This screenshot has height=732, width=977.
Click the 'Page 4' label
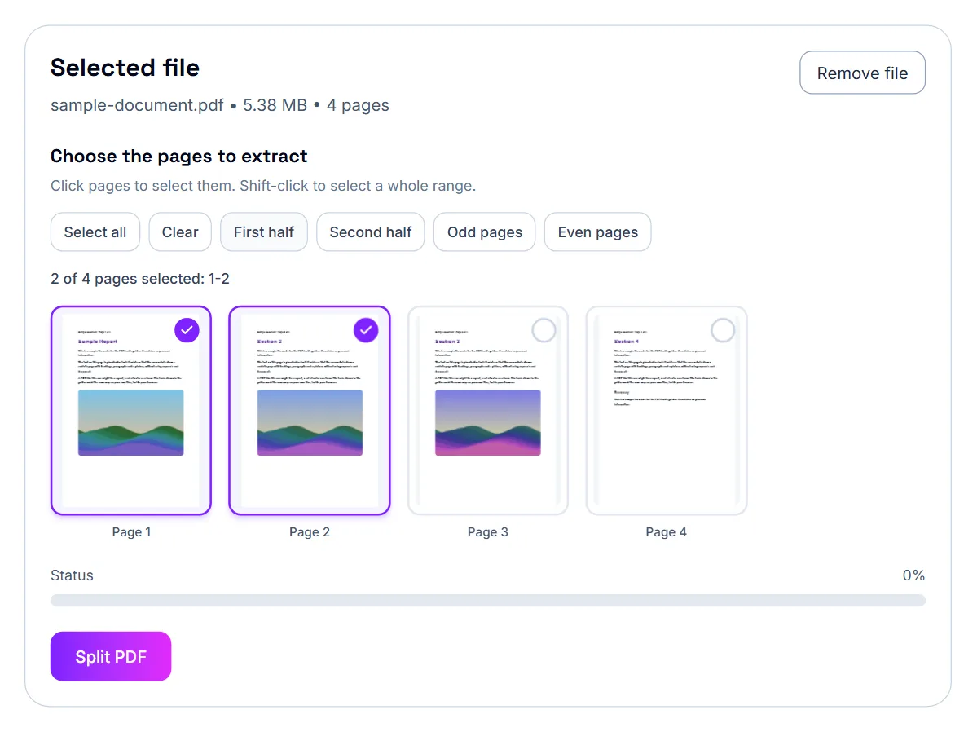click(x=666, y=531)
